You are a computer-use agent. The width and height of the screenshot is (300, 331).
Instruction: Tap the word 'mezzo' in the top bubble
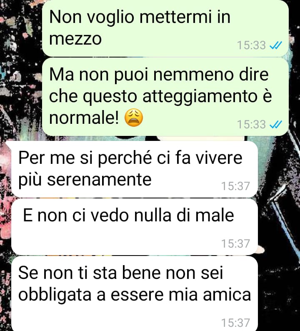pos(75,39)
